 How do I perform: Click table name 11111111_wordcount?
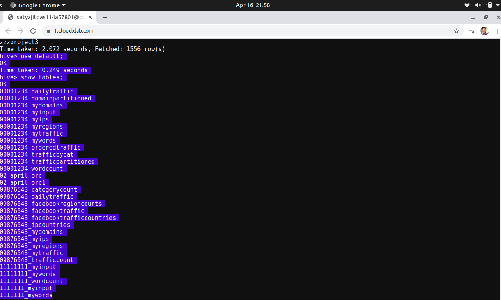32,281
